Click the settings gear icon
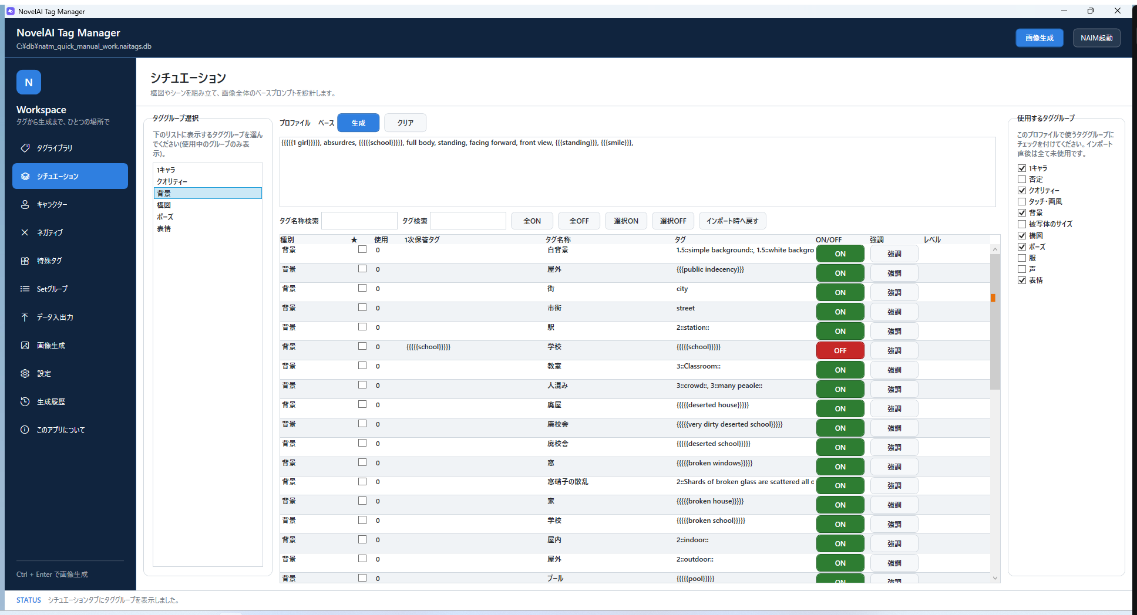The width and height of the screenshot is (1137, 615). point(25,373)
